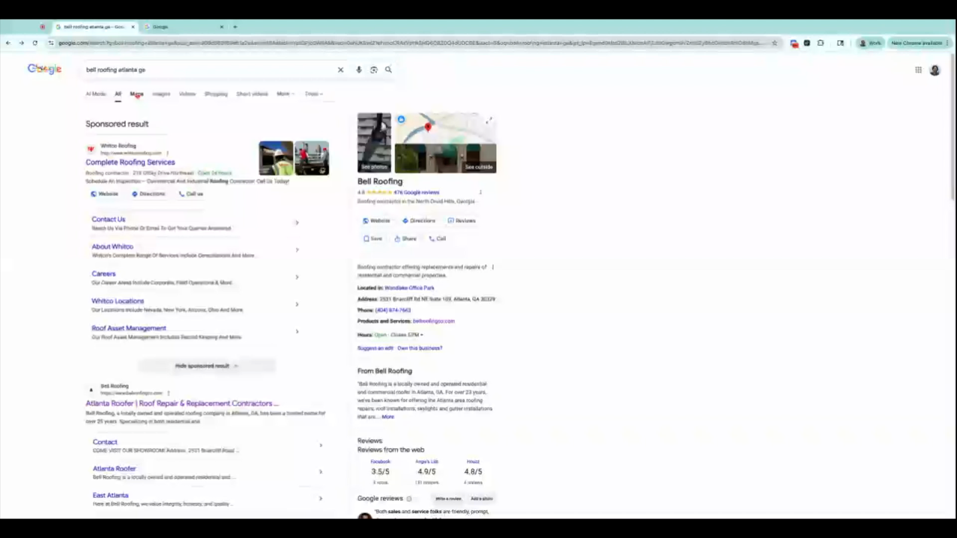Select the AI Mode search tab
Screen dimensions: 957x538
(96, 94)
